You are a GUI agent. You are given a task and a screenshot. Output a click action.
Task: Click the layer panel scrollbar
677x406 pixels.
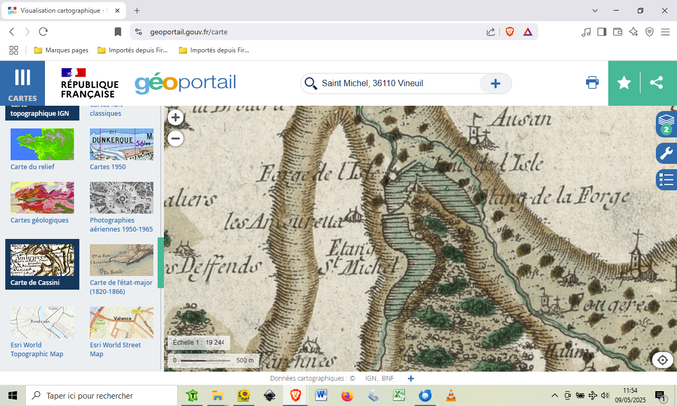click(160, 263)
